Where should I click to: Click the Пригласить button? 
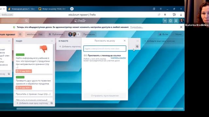click(89, 34)
